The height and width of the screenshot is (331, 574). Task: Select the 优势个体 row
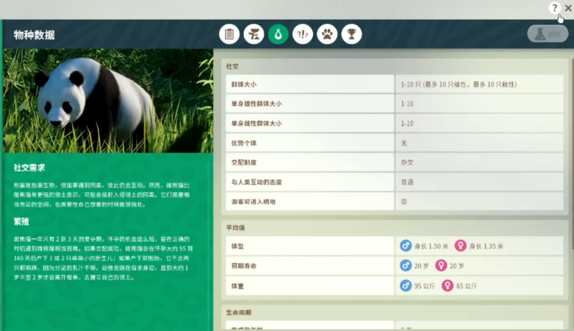[310, 143]
